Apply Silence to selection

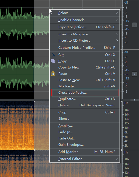85,119
